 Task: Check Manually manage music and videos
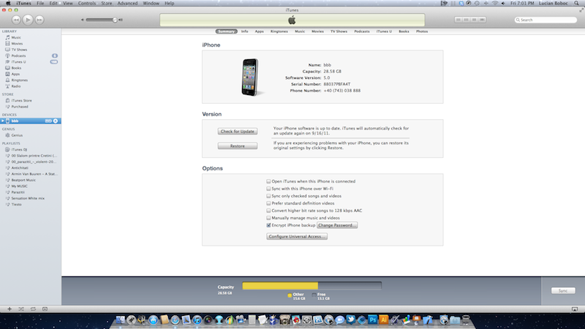click(268, 218)
